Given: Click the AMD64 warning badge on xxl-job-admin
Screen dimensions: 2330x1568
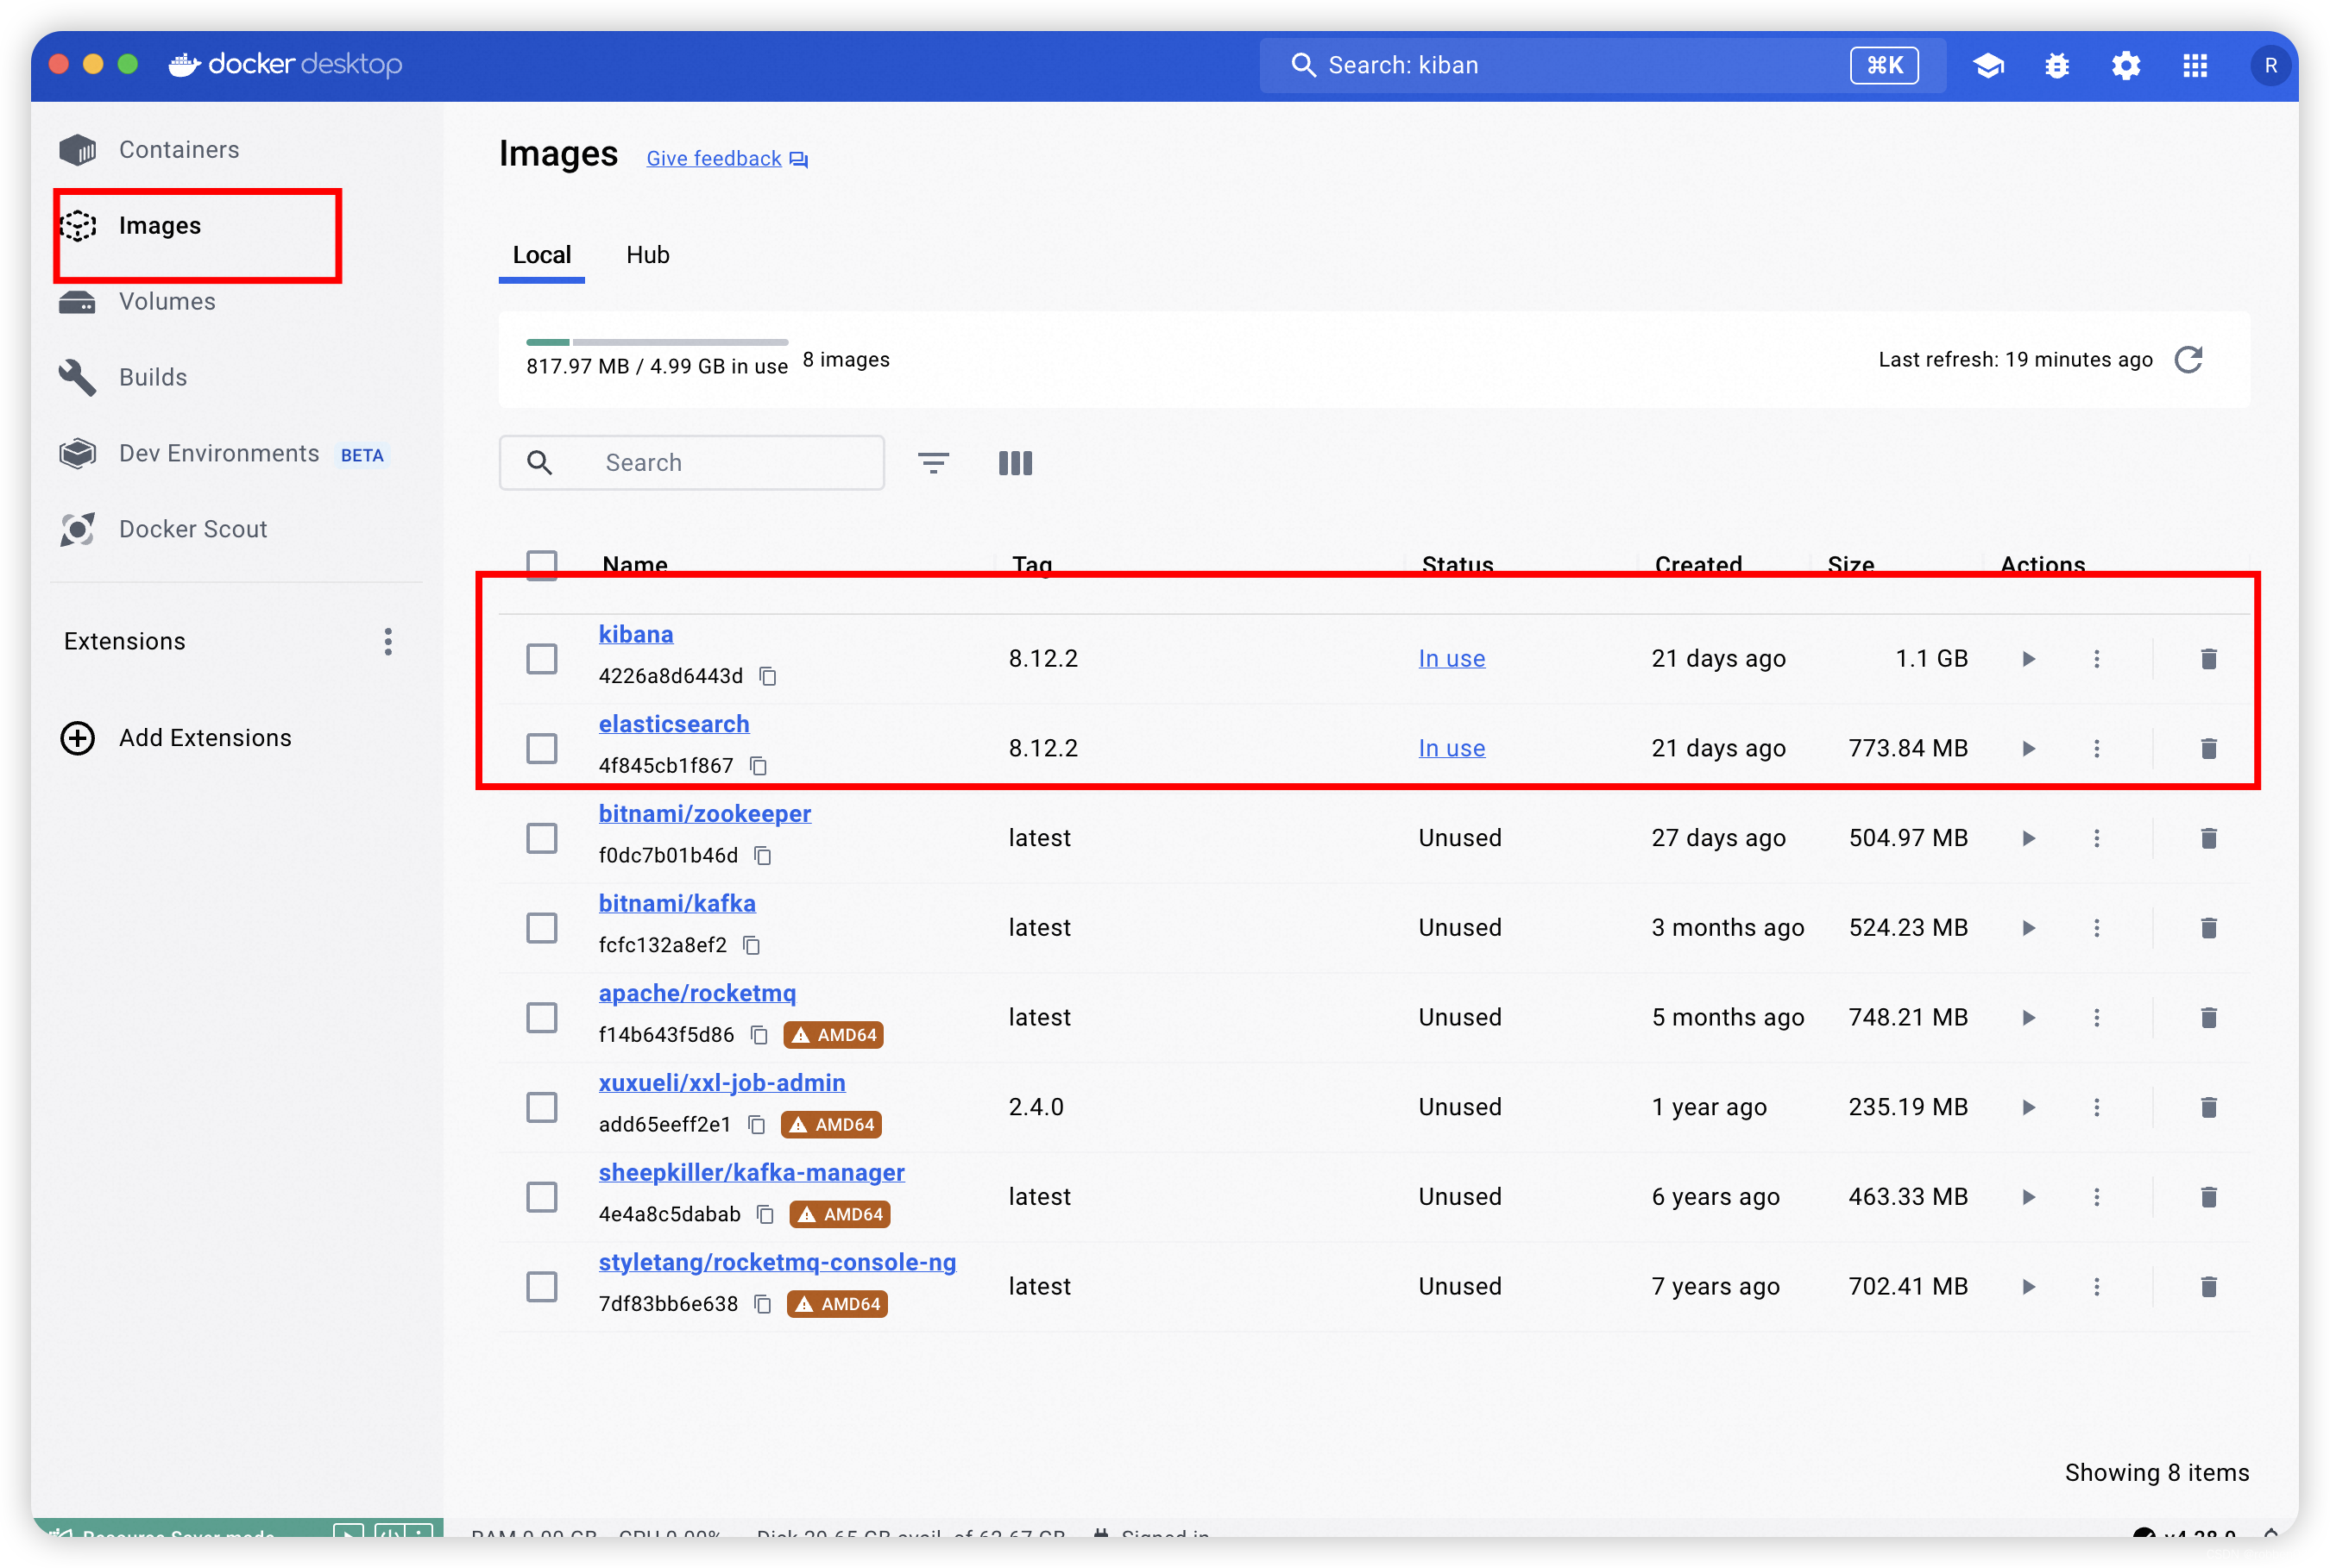Looking at the screenshot, I should tap(831, 1125).
